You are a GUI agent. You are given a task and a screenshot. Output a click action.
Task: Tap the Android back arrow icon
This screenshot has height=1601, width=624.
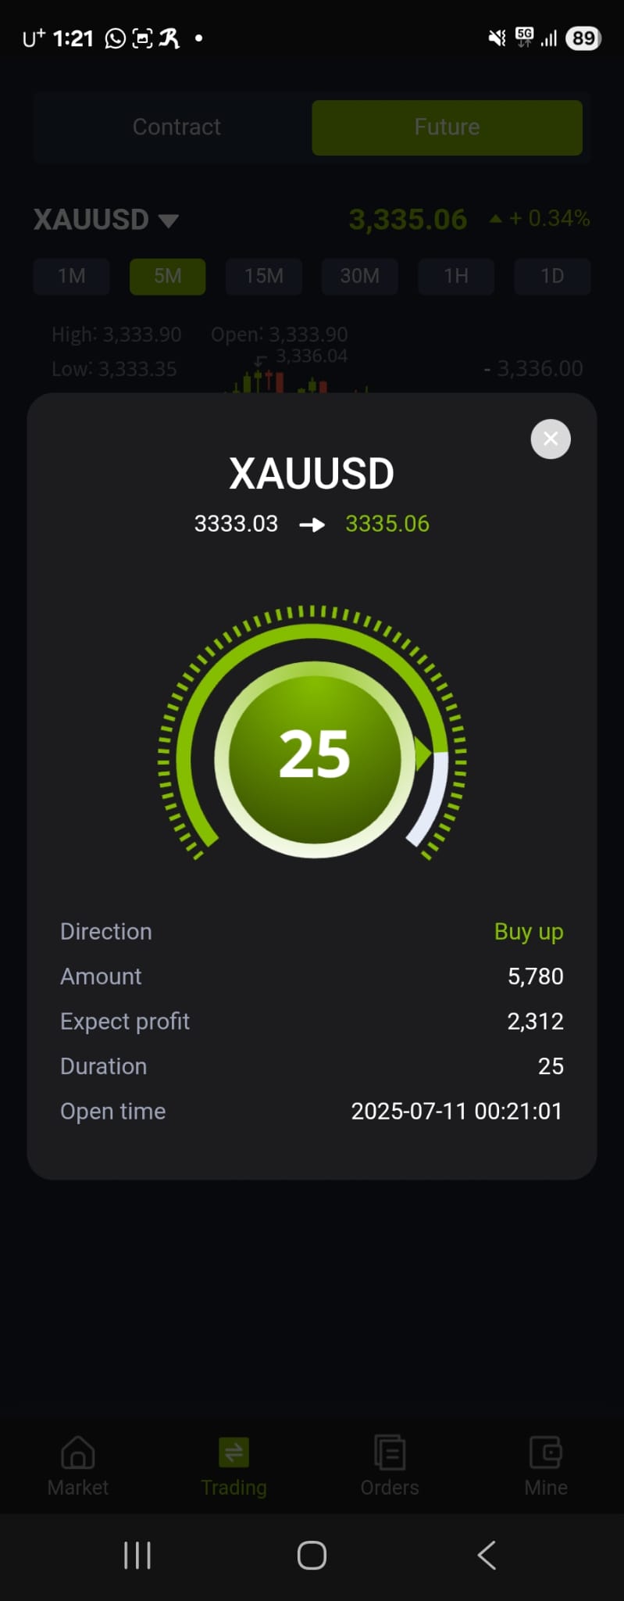pyautogui.click(x=487, y=1555)
